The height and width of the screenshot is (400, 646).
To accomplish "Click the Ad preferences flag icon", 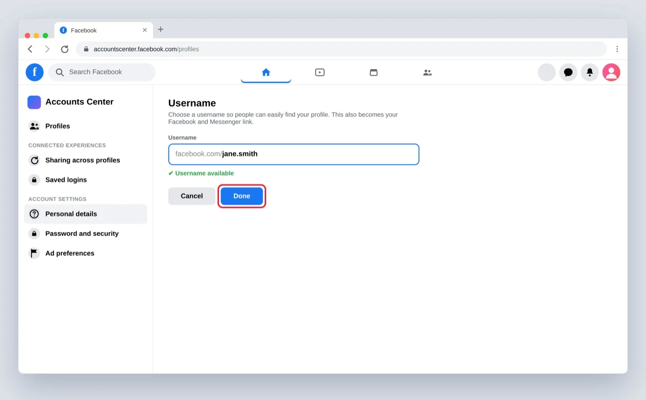I will click(34, 253).
